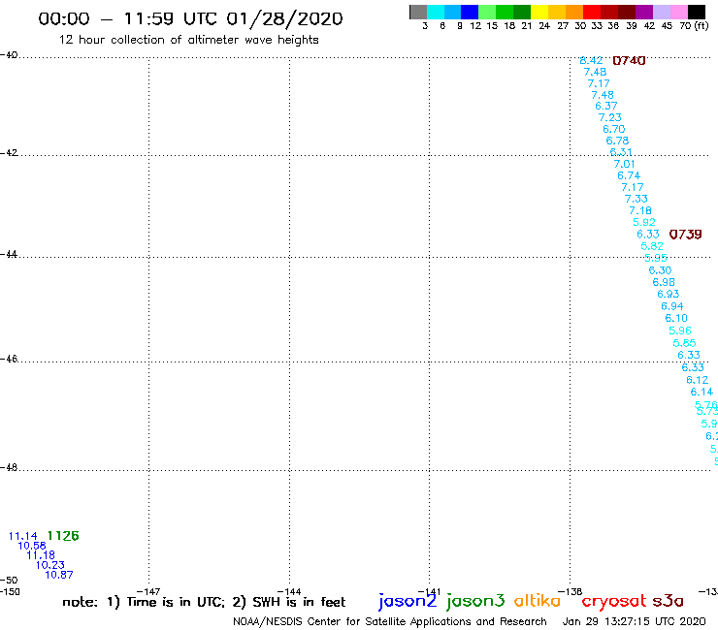Click the 'jason2' satellite legend label
The width and height of the screenshot is (718, 630).
[408, 601]
